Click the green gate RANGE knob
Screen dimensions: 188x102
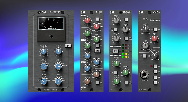(116, 63)
